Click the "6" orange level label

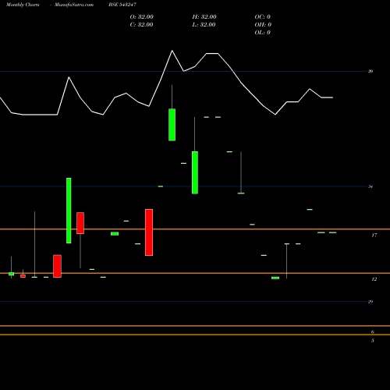[373, 331]
